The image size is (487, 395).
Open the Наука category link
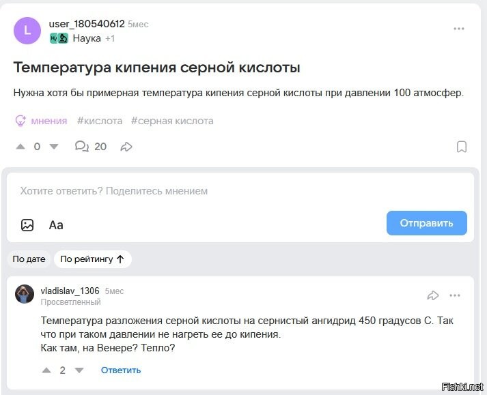(x=86, y=38)
